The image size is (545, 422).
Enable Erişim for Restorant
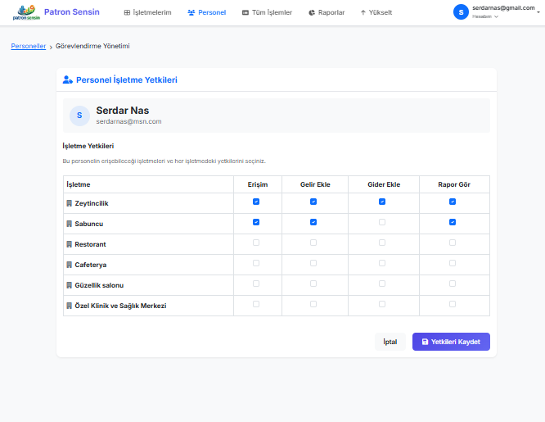(256, 243)
